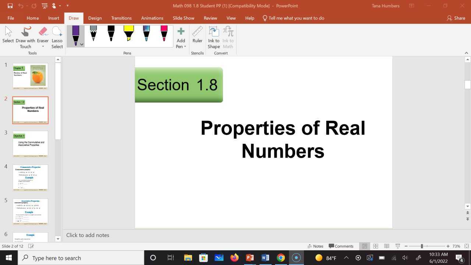Activate the Eraser tool
The image size is (471, 265).
pyautogui.click(x=43, y=35)
